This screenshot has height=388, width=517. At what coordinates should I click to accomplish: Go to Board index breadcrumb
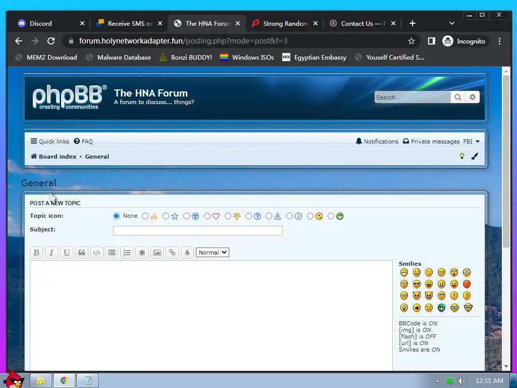click(54, 157)
